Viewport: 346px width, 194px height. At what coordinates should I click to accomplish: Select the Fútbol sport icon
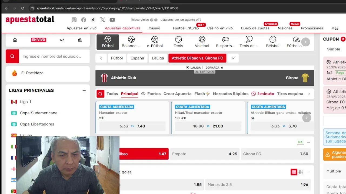[108, 42]
